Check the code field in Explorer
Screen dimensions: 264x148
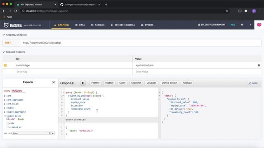(x=8, y=123)
